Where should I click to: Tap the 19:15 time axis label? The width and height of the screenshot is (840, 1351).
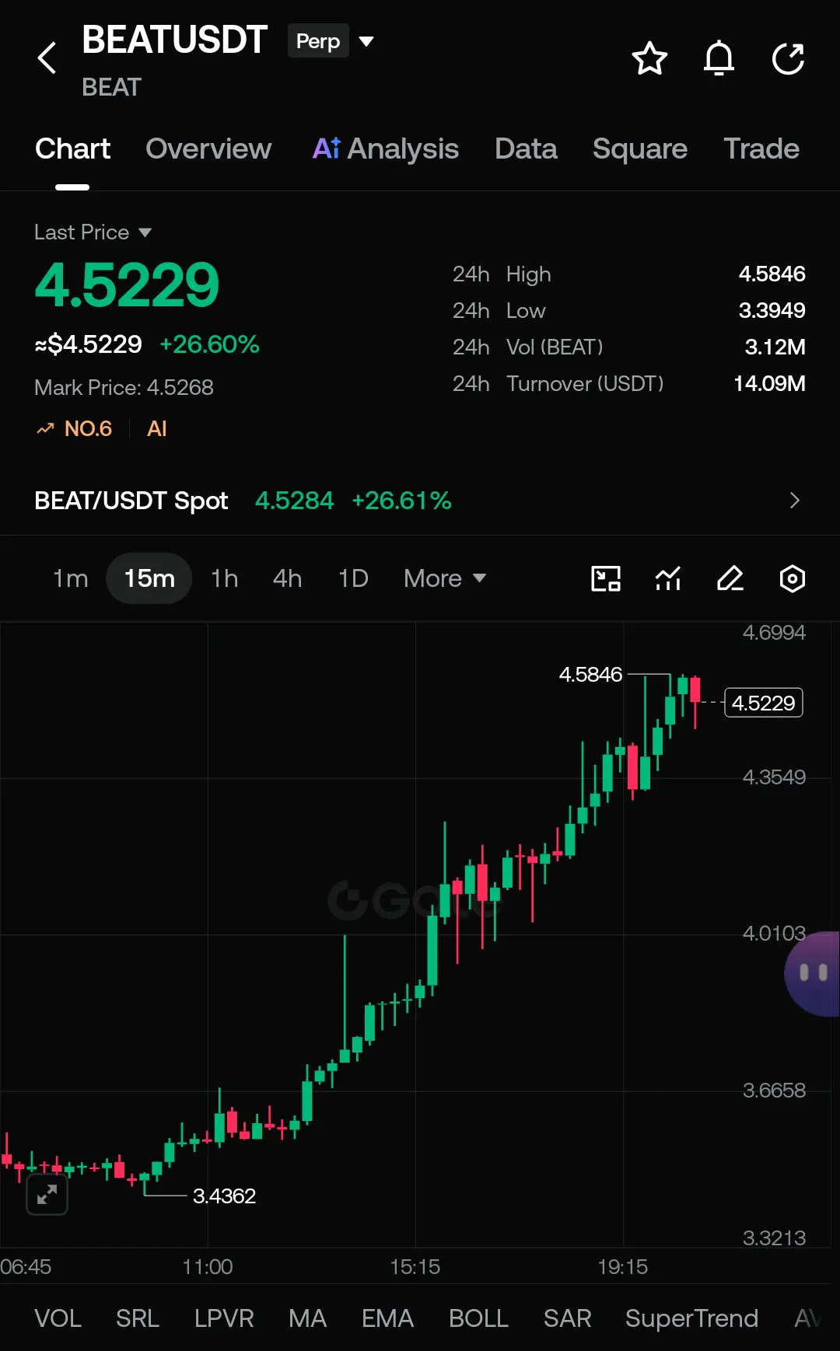click(x=622, y=1266)
